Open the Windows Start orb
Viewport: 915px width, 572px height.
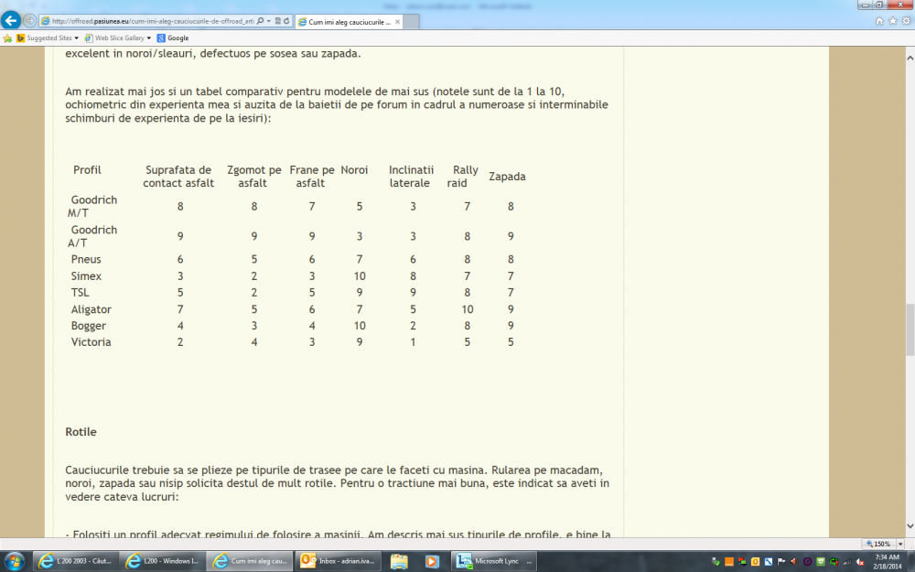[14, 561]
